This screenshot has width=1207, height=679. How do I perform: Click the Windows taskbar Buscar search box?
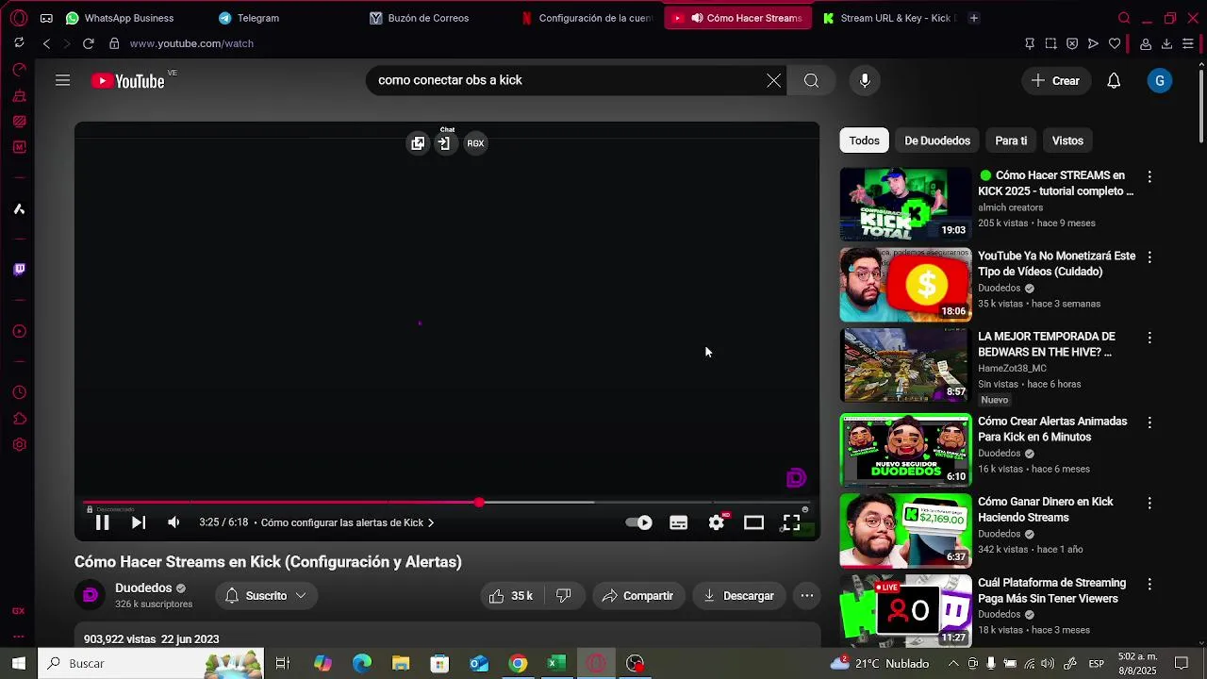(151, 664)
